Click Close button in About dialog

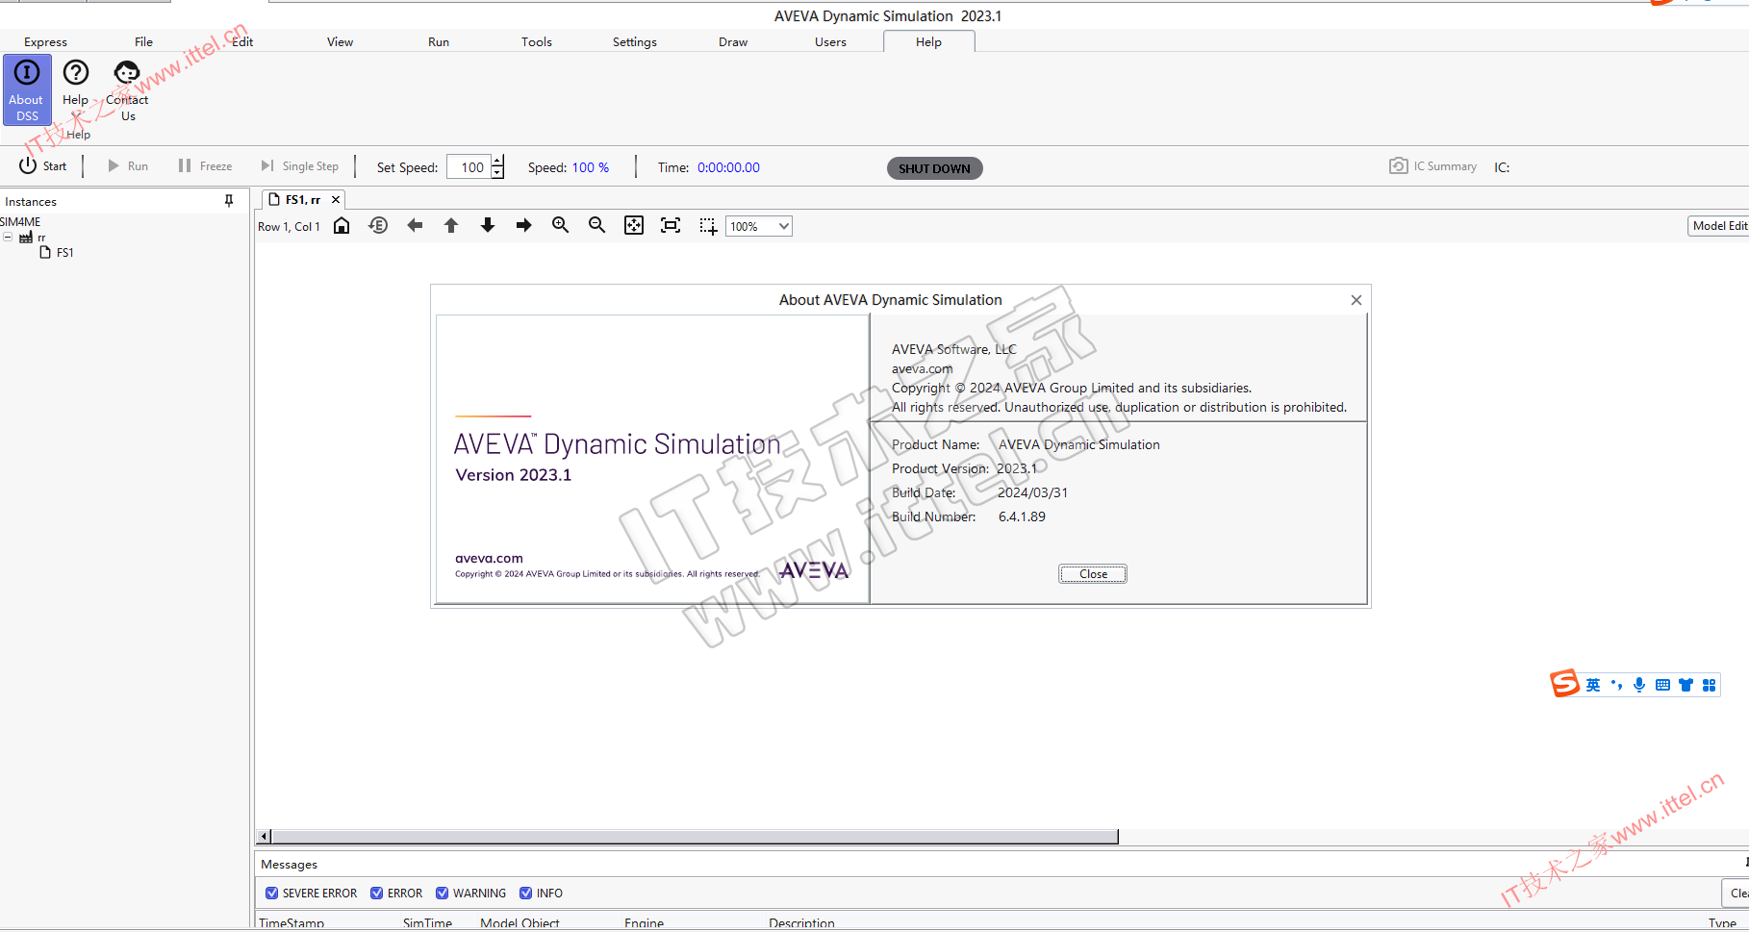[x=1093, y=573]
